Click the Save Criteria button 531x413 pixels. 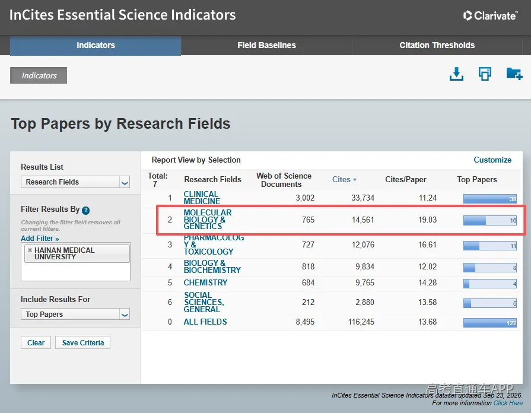(83, 342)
